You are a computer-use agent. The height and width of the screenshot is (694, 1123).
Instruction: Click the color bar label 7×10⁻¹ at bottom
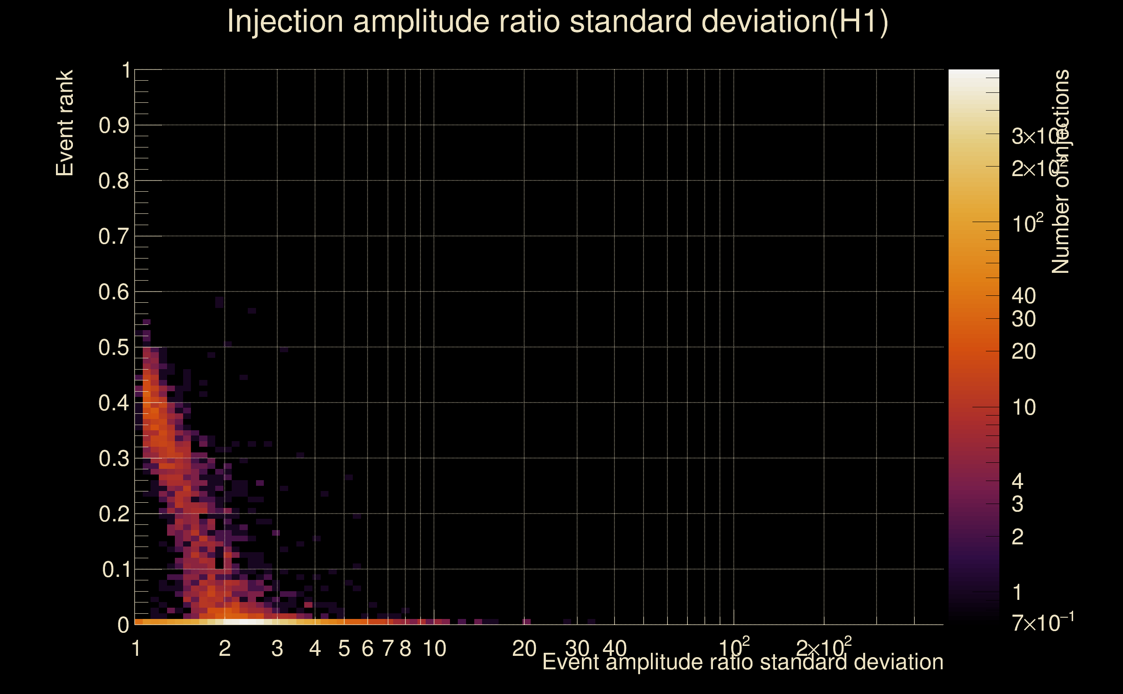coord(1042,623)
